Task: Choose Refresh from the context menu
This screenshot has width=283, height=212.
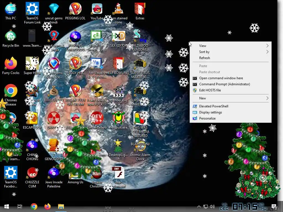Action: [x=230, y=58]
